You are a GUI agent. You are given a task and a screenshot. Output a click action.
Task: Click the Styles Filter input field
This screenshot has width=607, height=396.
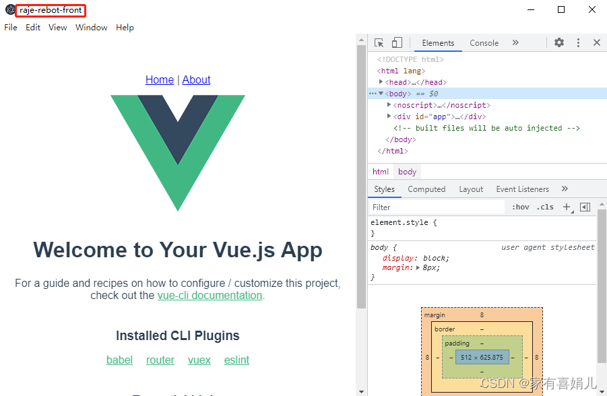pyautogui.click(x=437, y=207)
